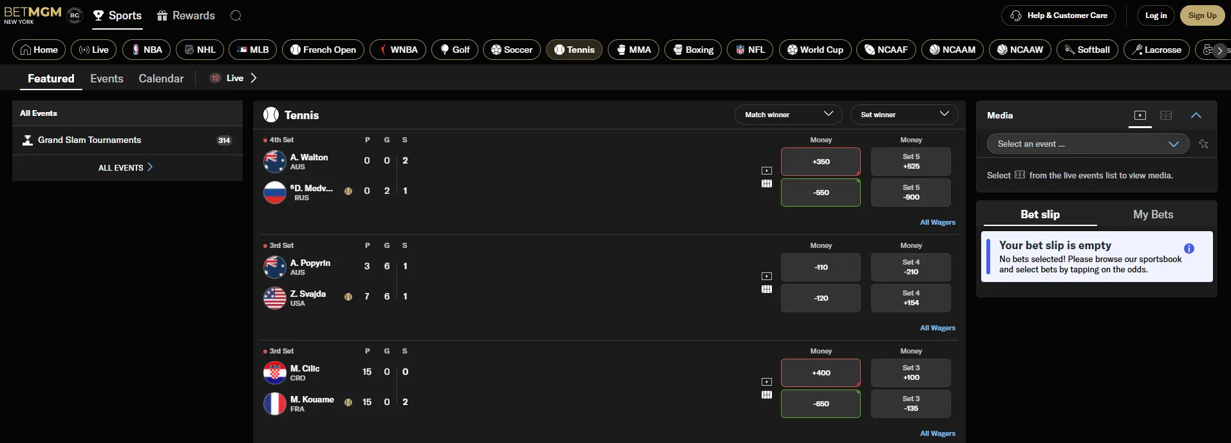
Task: Switch to the Events tab
Action: coord(107,79)
